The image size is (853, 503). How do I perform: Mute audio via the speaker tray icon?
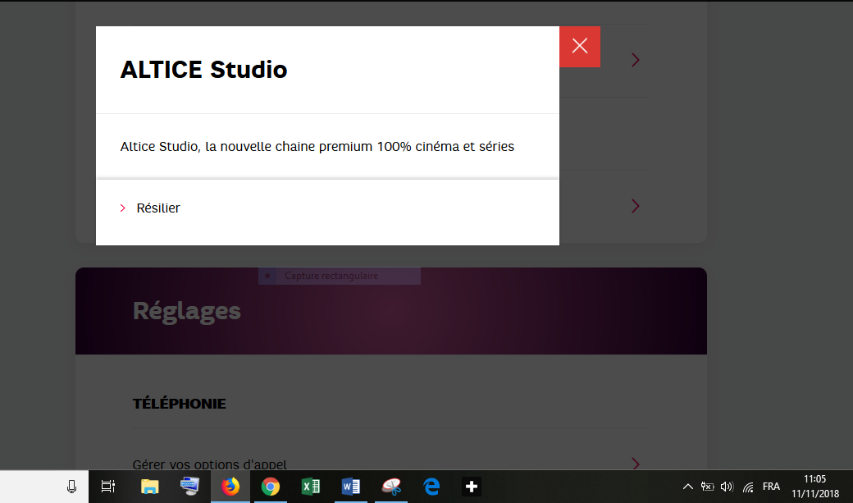click(x=727, y=486)
